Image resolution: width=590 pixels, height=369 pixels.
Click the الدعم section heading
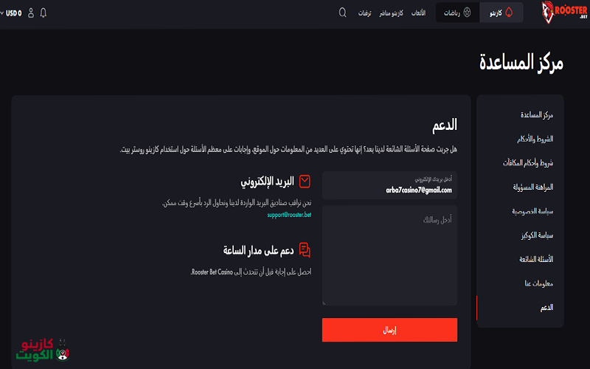(x=445, y=125)
